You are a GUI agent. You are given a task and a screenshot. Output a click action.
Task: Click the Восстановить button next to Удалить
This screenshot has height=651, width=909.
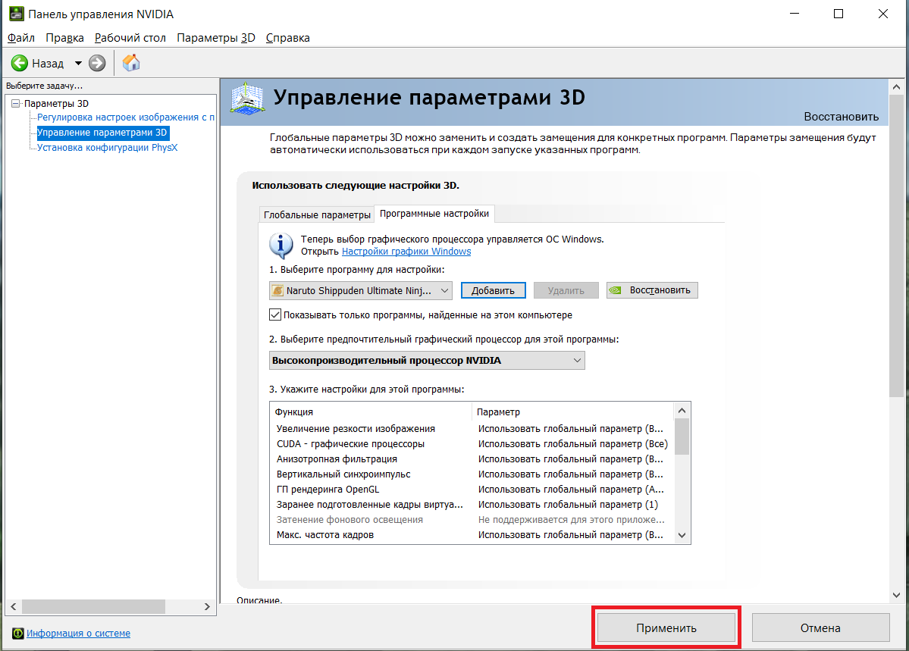pos(652,290)
